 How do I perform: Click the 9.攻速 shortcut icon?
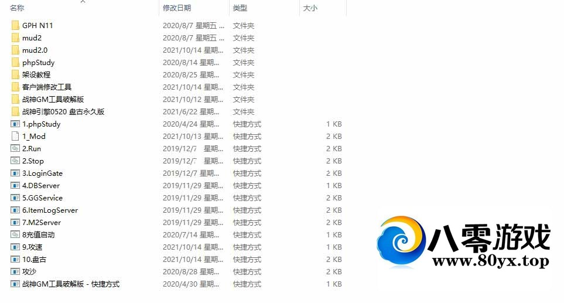pyautogui.click(x=15, y=247)
